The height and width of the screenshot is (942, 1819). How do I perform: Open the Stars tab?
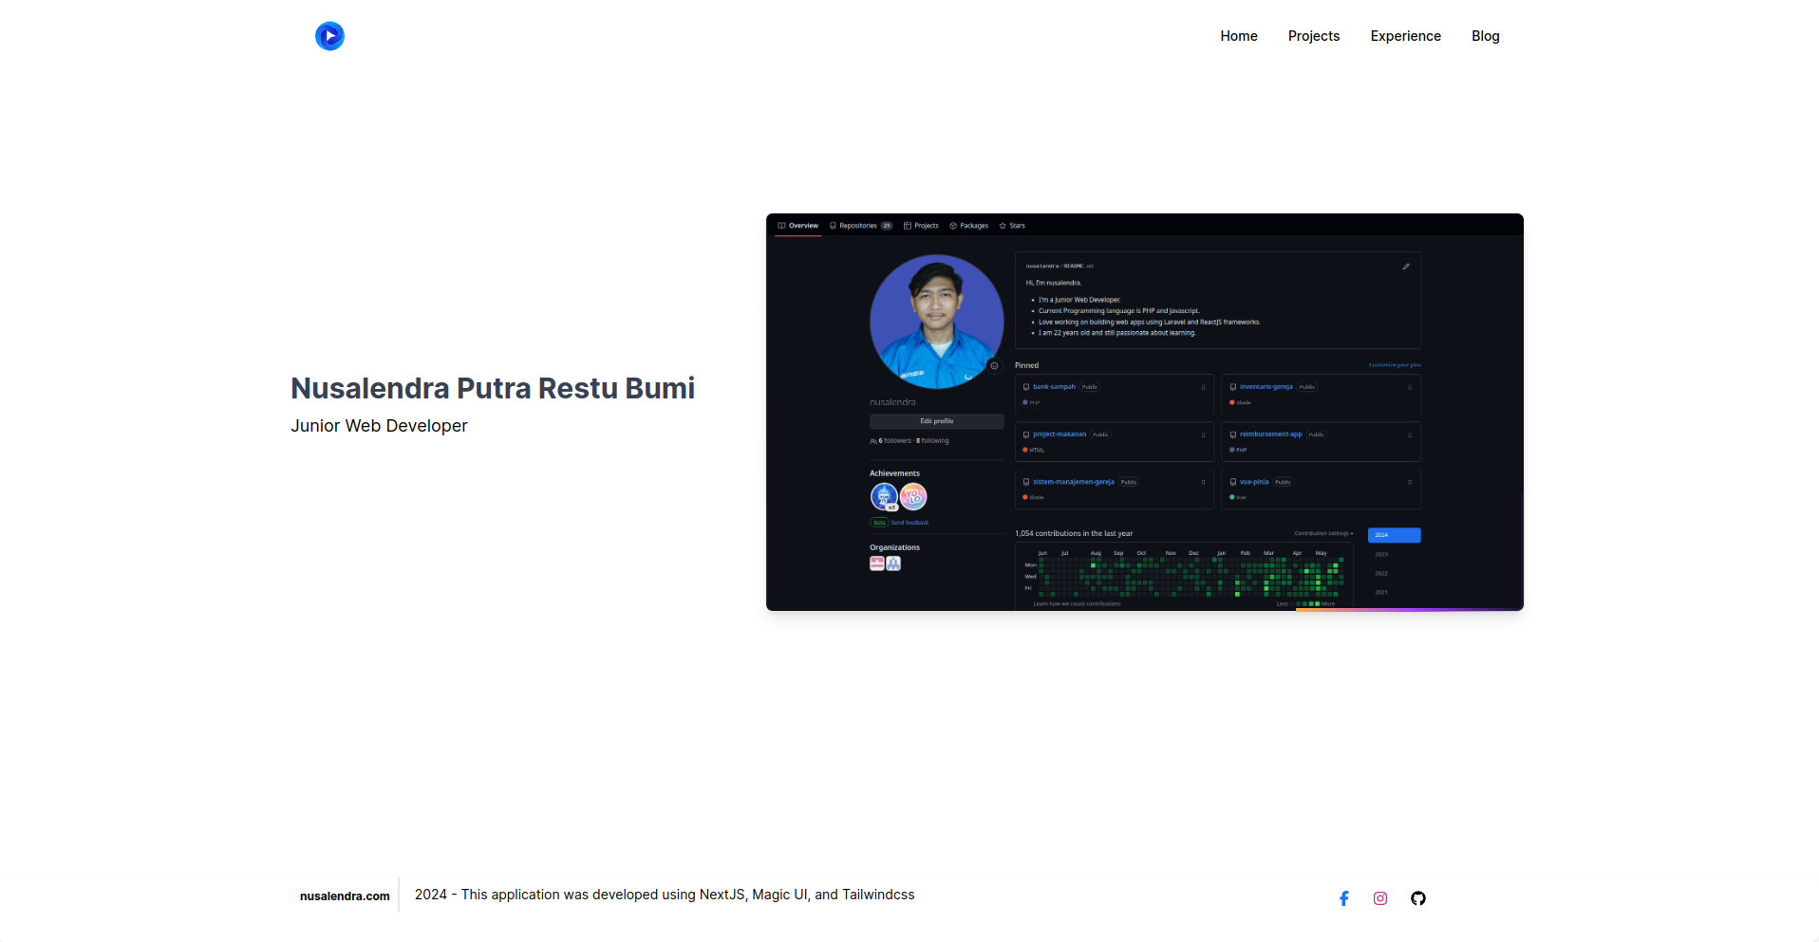[x=1012, y=226]
